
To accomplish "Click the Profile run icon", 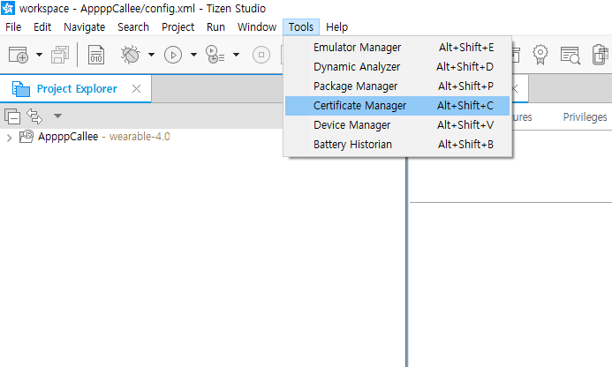I will pyautogui.click(x=215, y=55).
